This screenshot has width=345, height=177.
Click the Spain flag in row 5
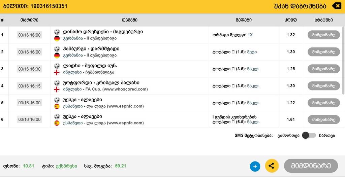click(x=57, y=106)
